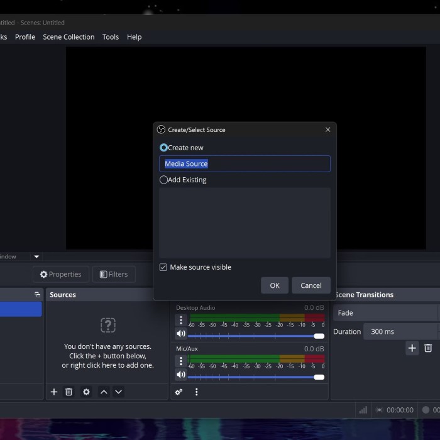Add a new source with plus icon
The width and height of the screenshot is (440, 440).
(x=54, y=392)
